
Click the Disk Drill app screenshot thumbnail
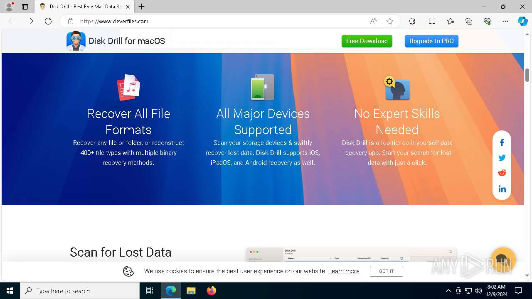click(x=351, y=255)
